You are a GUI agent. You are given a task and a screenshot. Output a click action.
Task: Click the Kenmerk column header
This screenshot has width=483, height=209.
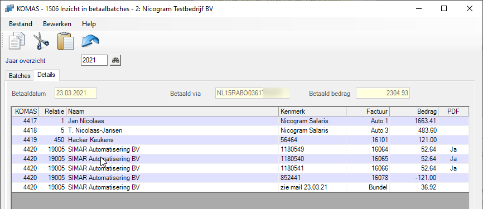coord(312,111)
